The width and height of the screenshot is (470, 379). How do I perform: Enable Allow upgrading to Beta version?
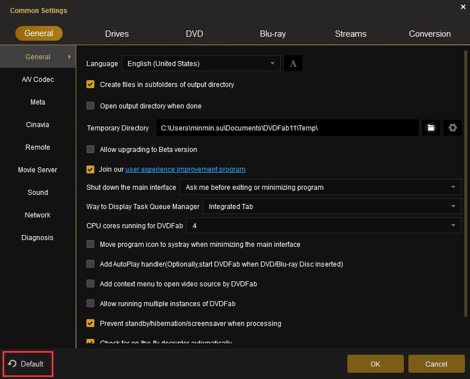90,149
